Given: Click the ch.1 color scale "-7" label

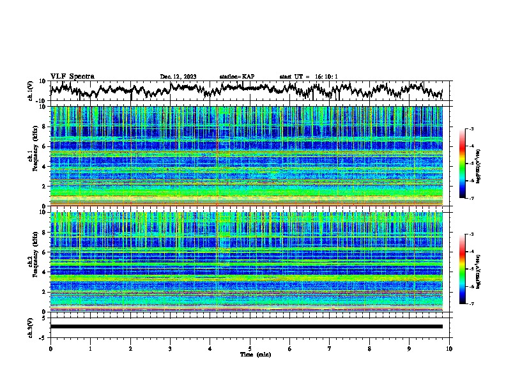Looking at the screenshot, I should pos(471,198).
